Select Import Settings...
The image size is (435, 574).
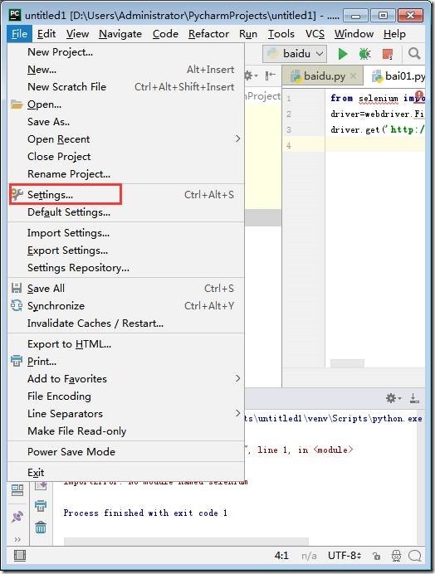125,233
